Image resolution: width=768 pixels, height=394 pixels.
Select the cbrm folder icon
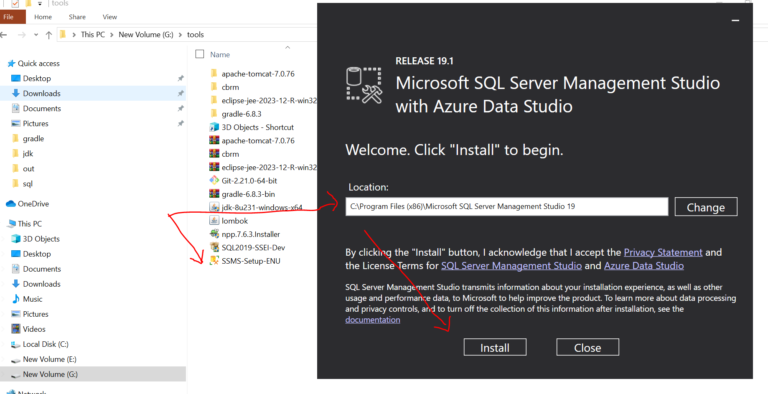(x=214, y=87)
